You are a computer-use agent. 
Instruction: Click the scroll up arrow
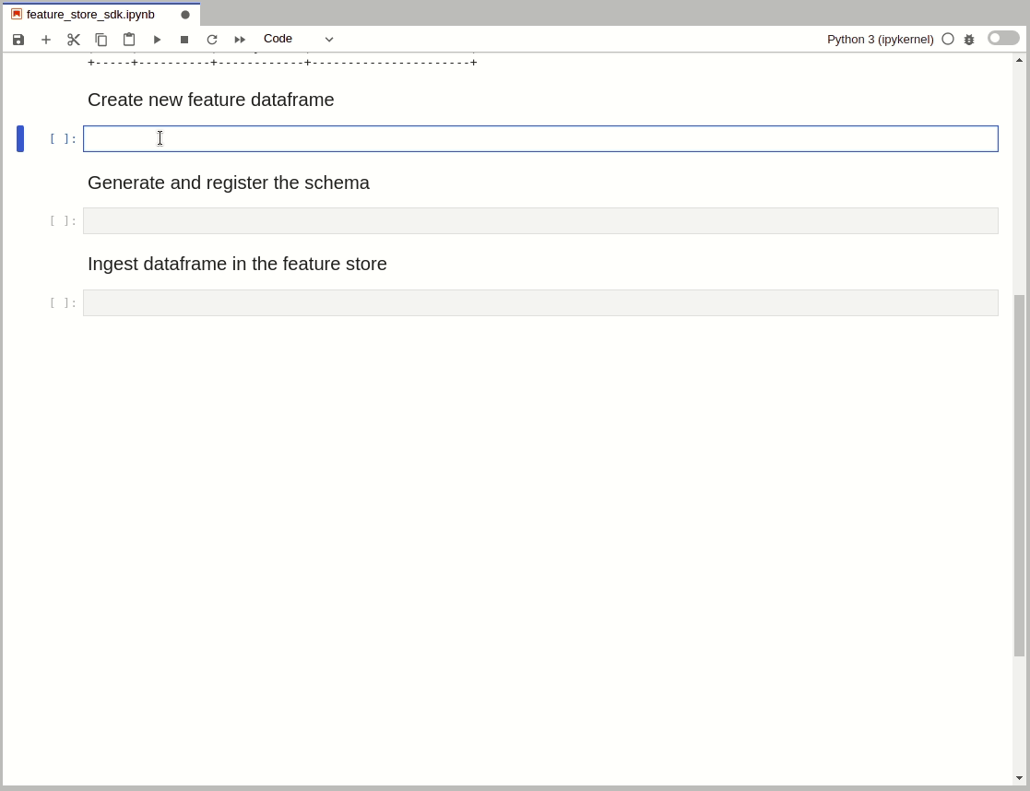(x=1020, y=60)
